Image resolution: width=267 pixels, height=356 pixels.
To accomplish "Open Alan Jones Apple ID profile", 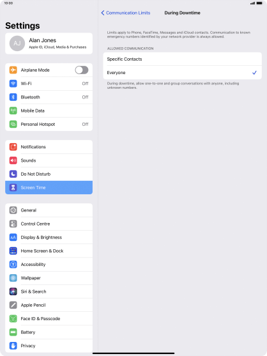I will [x=49, y=43].
